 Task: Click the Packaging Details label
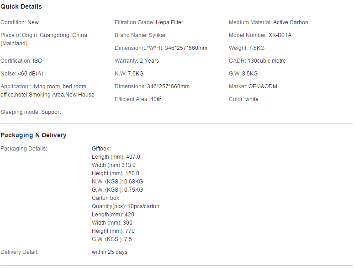[24, 149]
